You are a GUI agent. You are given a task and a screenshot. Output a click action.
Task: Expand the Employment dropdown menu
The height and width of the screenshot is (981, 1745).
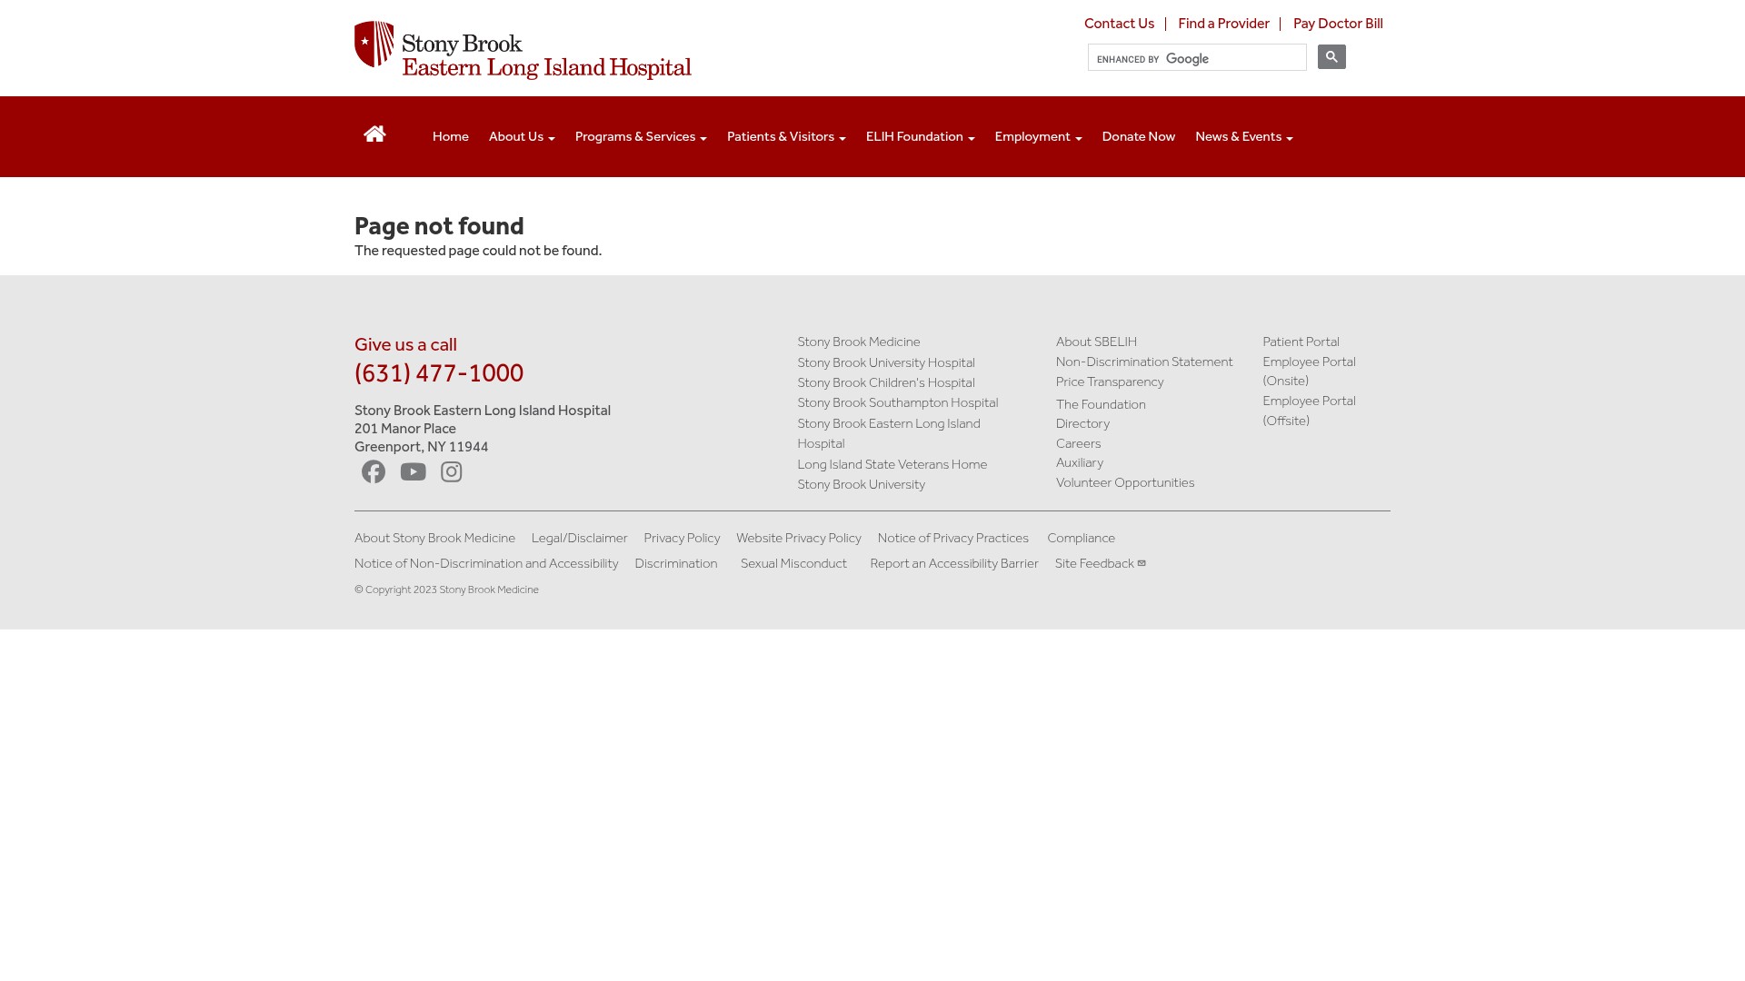pos(1038,136)
